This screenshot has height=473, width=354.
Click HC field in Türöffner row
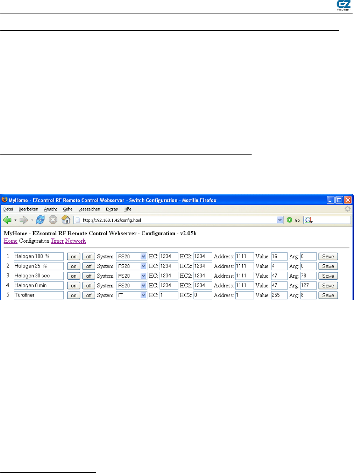click(x=169, y=295)
